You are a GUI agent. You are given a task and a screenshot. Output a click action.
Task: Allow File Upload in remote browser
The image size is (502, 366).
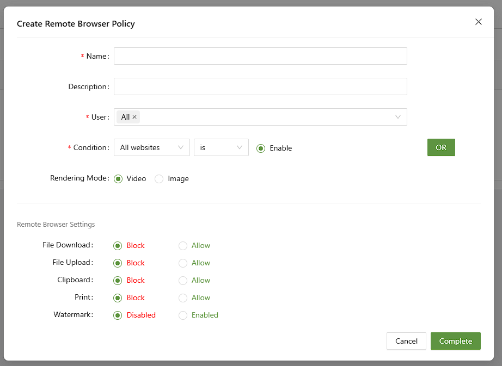pyautogui.click(x=183, y=263)
